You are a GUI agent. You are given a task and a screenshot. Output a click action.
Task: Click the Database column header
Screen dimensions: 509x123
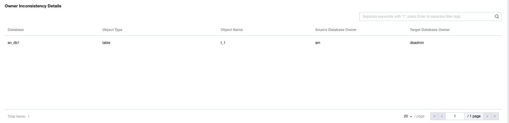[16, 30]
